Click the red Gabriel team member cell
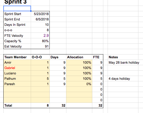The height and width of the screenshot is (113, 143). tap(17, 68)
